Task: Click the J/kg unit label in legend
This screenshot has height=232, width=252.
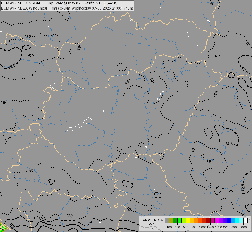Action: [152, 228]
